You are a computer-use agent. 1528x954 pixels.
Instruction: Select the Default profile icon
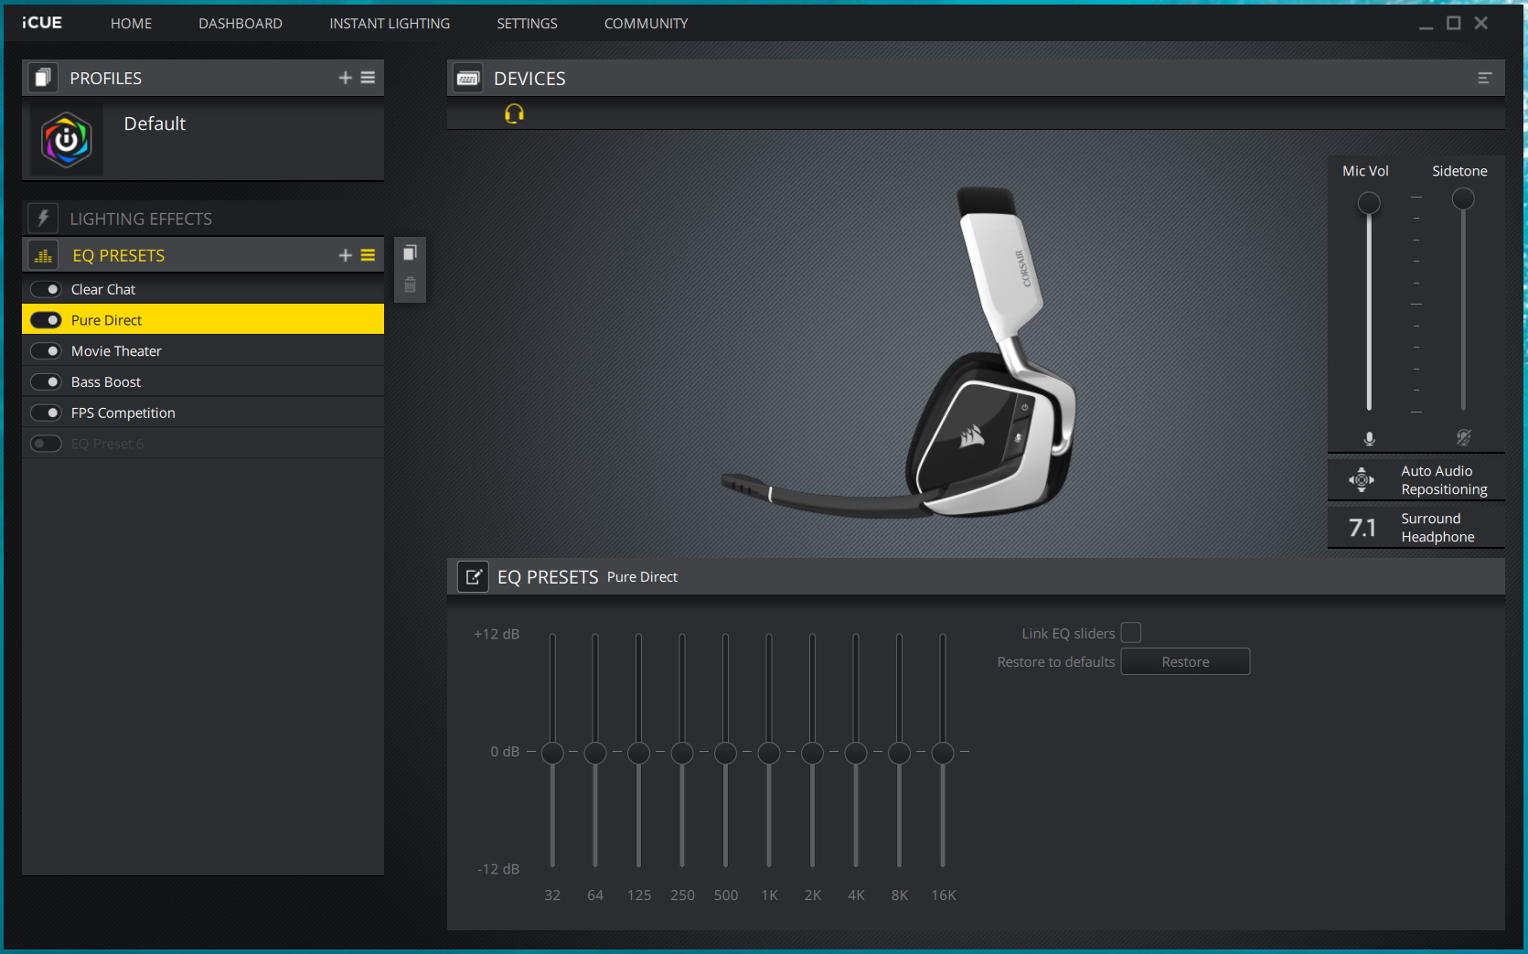[x=67, y=139]
